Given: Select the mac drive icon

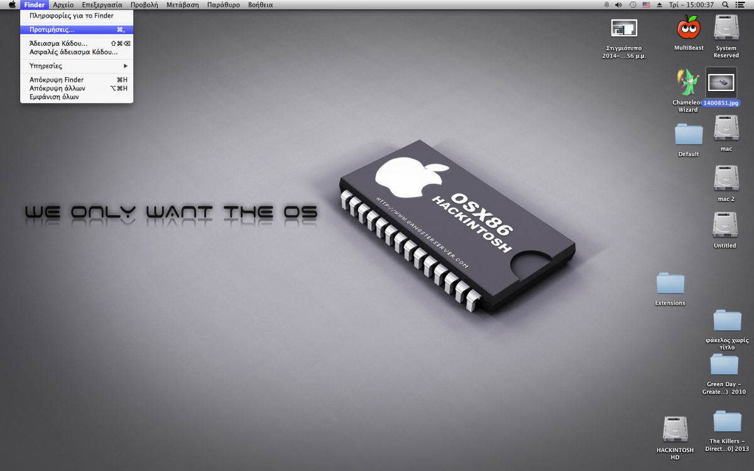Looking at the screenshot, I should pyautogui.click(x=726, y=127).
